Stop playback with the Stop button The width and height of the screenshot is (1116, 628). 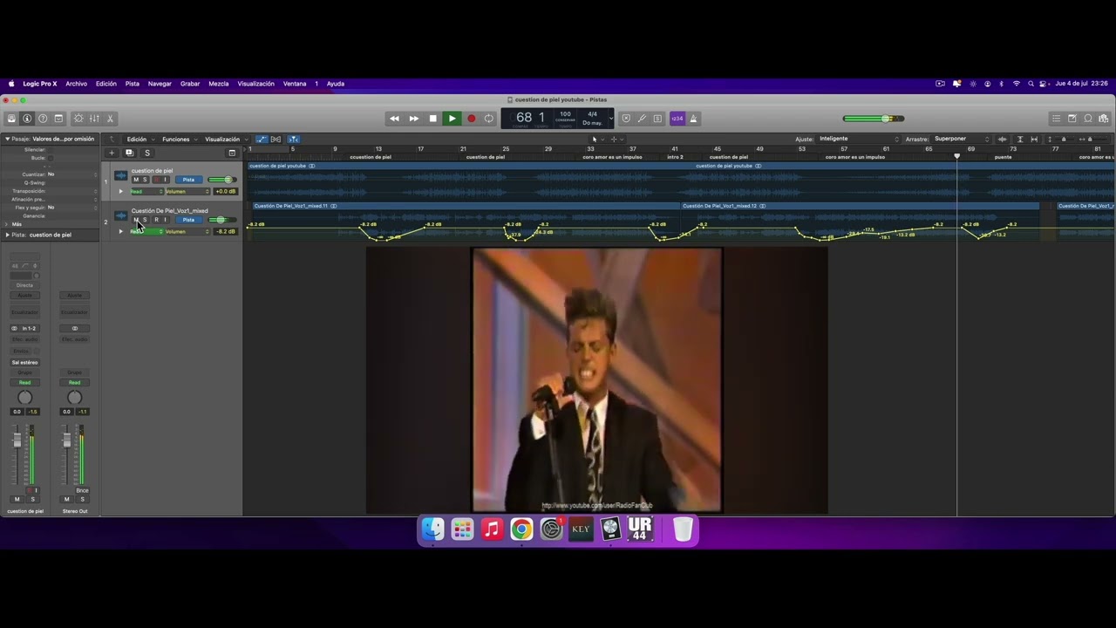tap(432, 119)
